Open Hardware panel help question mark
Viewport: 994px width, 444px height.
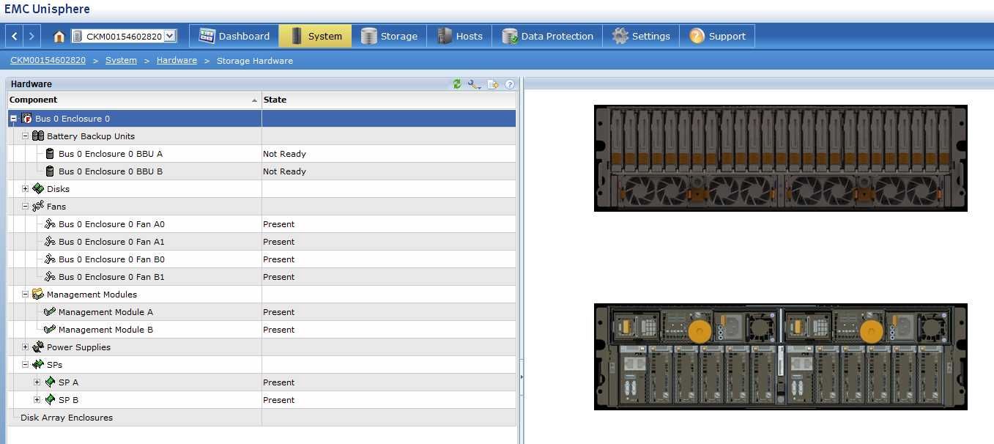(510, 84)
